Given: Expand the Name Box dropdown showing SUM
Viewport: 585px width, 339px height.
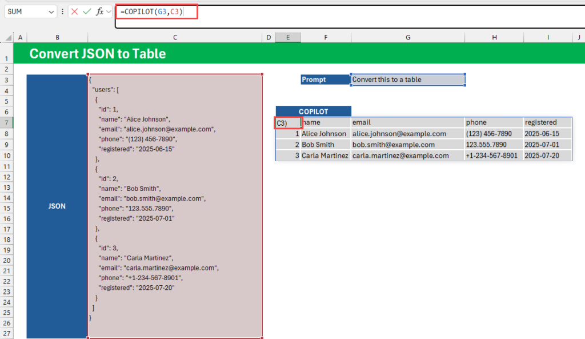Looking at the screenshot, I should click(51, 12).
